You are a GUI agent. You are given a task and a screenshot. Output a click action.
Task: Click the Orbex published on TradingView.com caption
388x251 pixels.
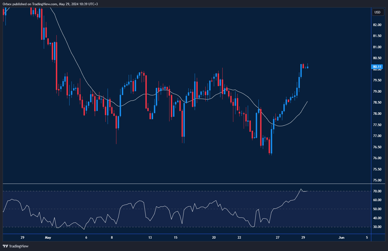(x=50, y=4)
